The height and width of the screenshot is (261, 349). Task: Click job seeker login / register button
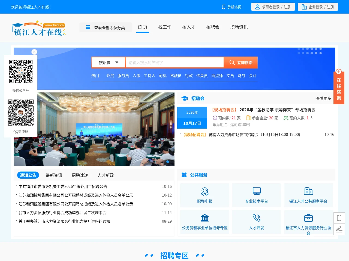[273, 7]
